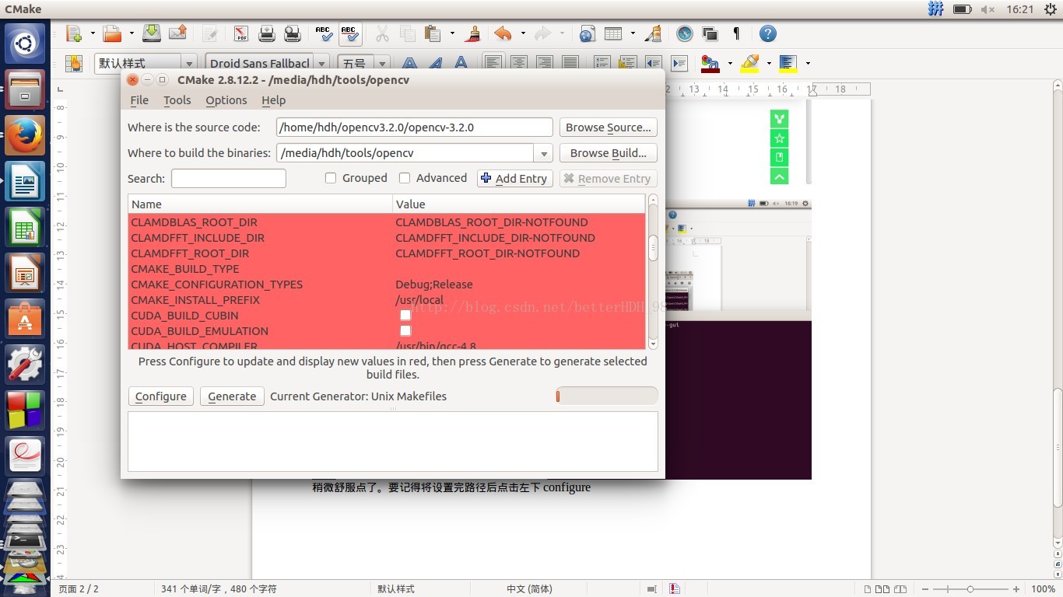
Task: Align paragraph right
Action: pyautogui.click(x=545, y=63)
